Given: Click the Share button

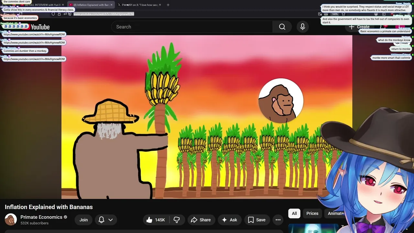Looking at the screenshot, I should coord(201,220).
